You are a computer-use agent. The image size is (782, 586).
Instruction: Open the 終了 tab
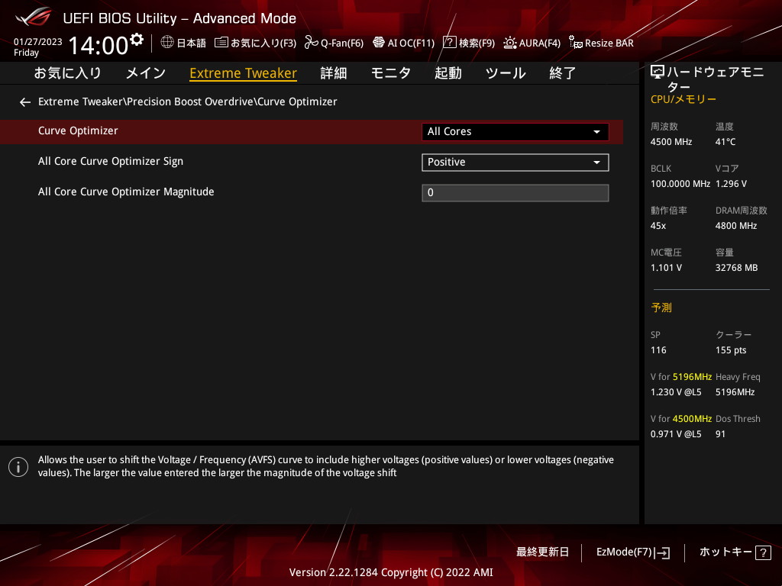563,73
